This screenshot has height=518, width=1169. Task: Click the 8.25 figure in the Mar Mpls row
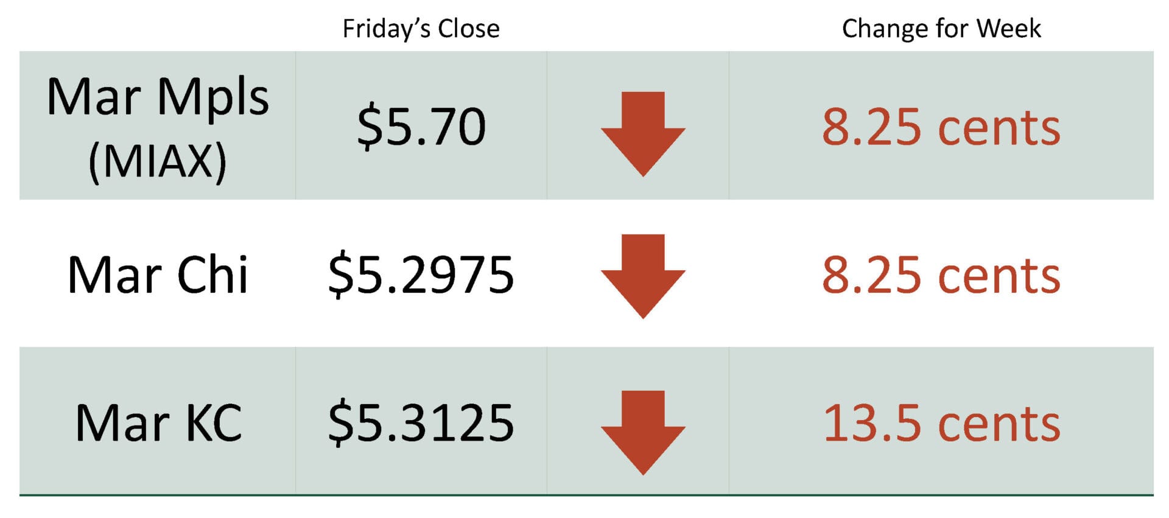coord(871,127)
